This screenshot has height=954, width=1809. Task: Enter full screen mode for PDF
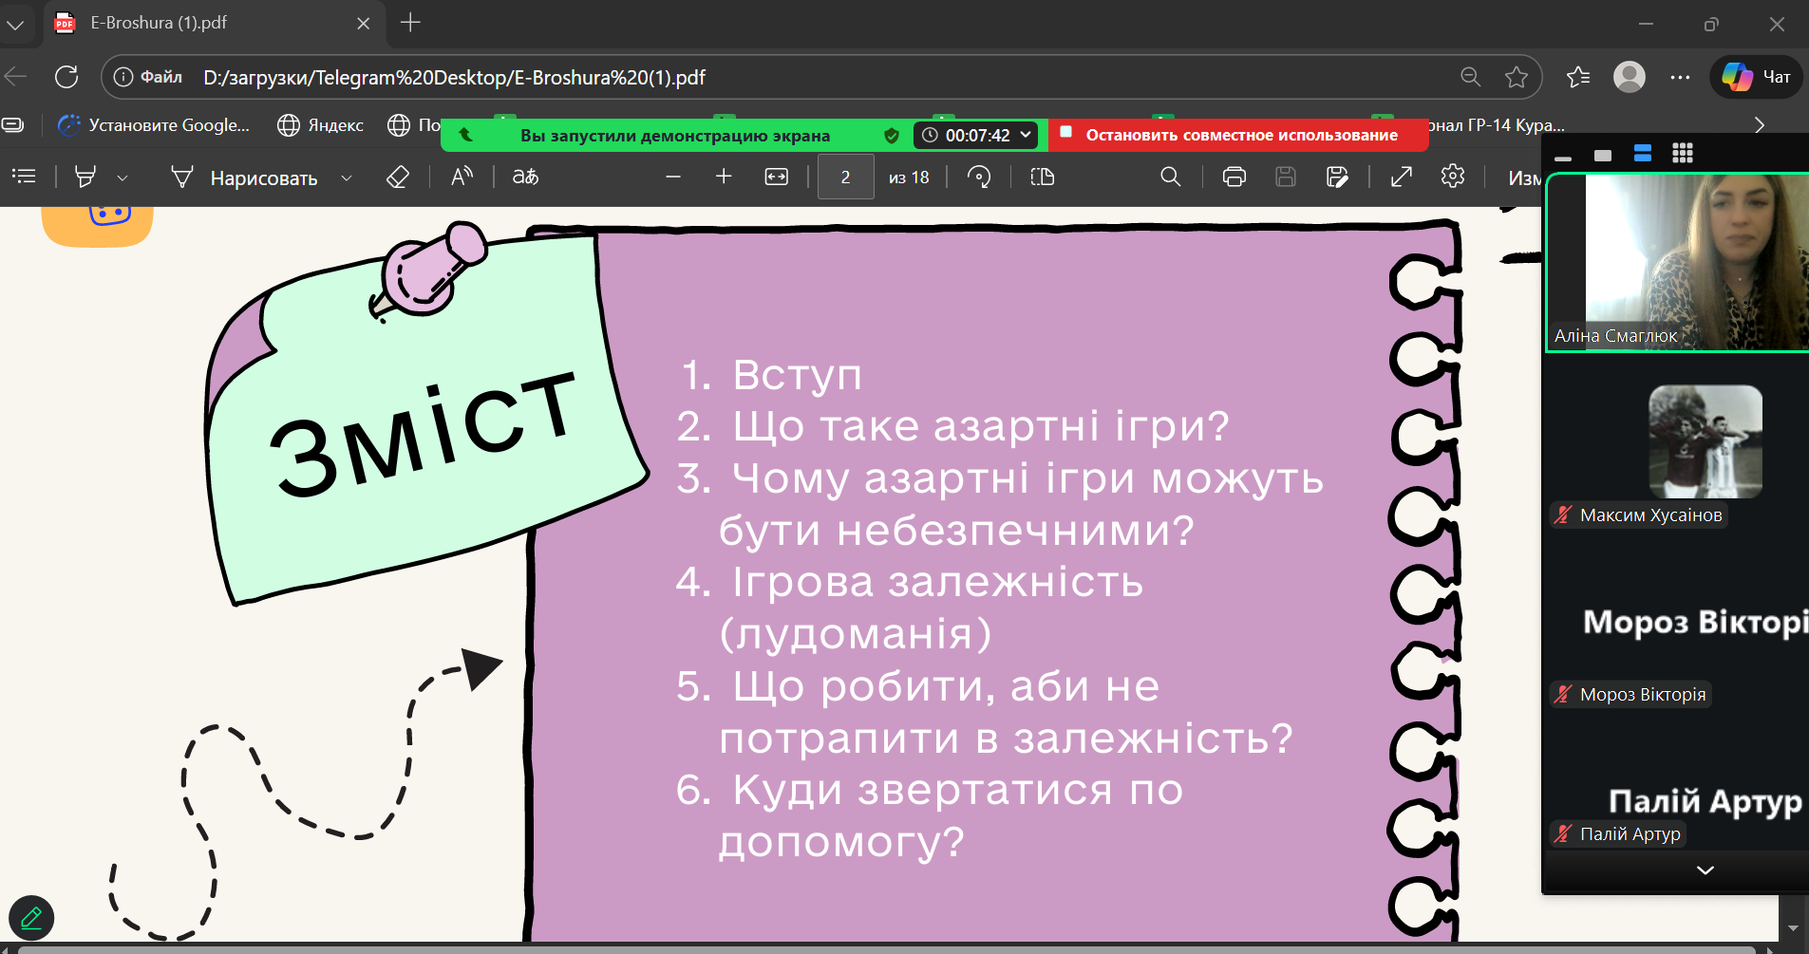(1402, 178)
